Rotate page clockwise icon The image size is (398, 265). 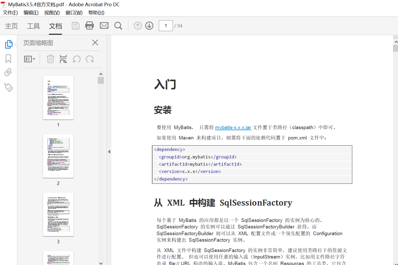coord(90,59)
